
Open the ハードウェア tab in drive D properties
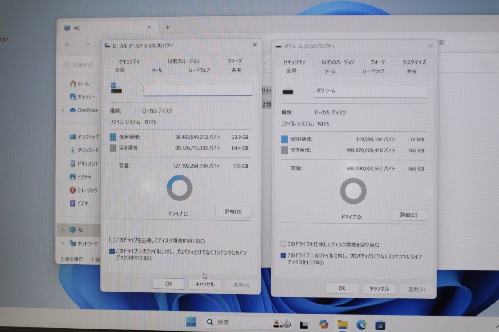[373, 71]
